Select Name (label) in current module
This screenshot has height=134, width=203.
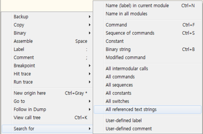[x=148, y=6]
